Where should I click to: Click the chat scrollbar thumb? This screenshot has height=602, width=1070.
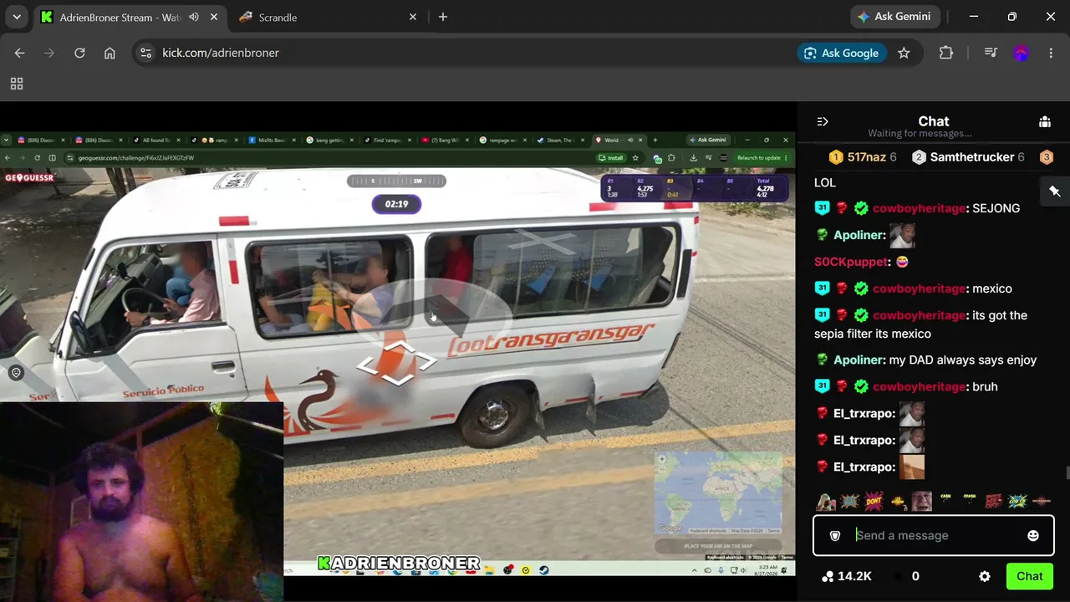[1067, 474]
